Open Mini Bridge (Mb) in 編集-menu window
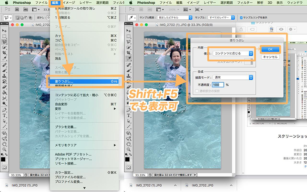Screen dimensions: 307x192 (25, 9)
